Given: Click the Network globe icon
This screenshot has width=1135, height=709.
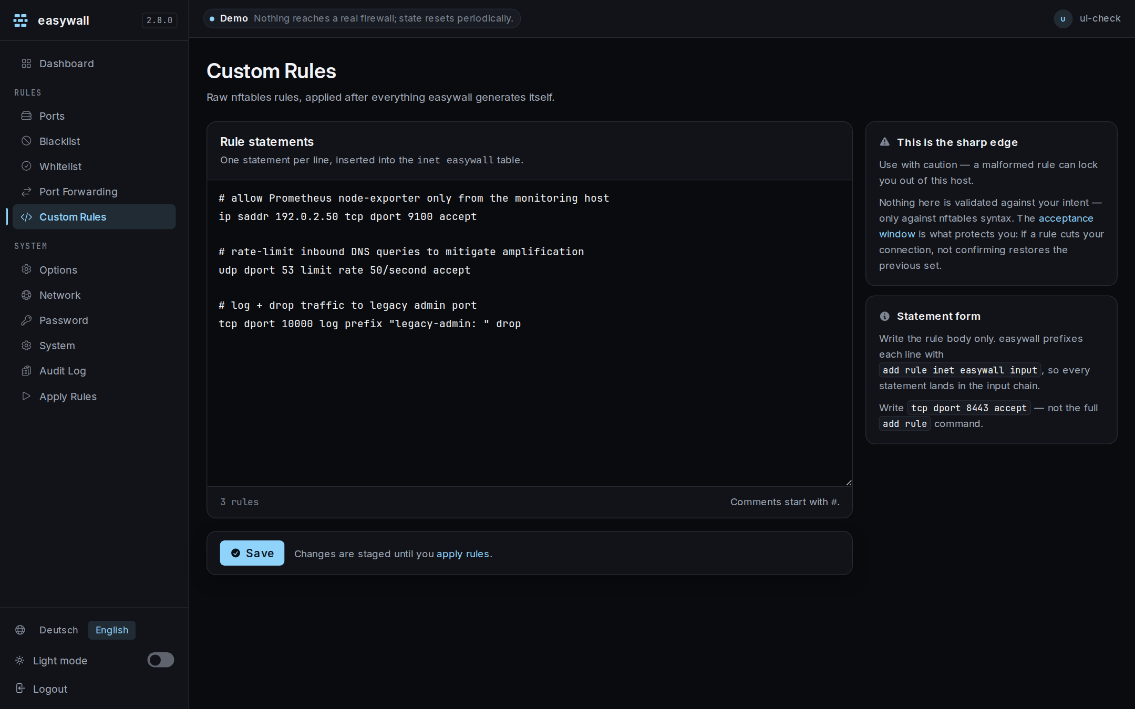Looking at the screenshot, I should pyautogui.click(x=26, y=295).
